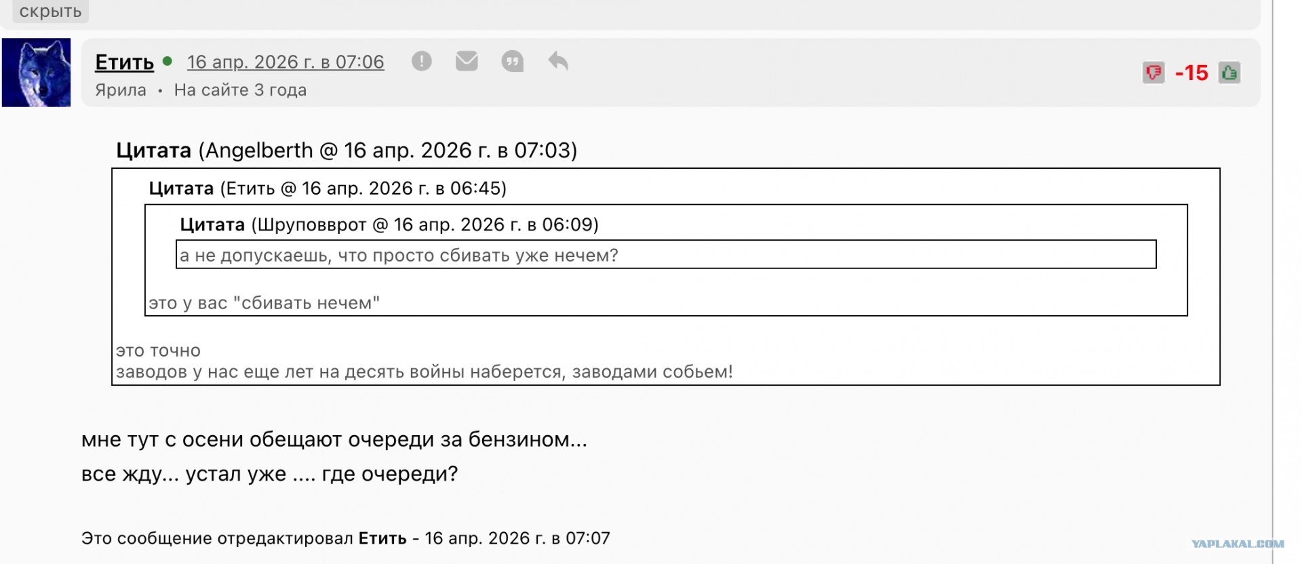Open the wolf avatar of Етить
Viewport: 1302px width, 564px height.
tap(36, 73)
